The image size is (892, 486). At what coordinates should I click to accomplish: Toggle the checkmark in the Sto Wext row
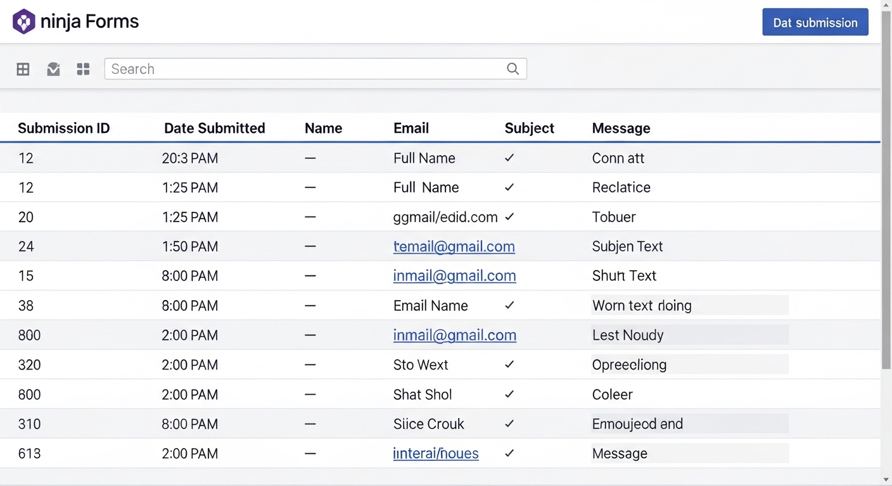pos(509,364)
